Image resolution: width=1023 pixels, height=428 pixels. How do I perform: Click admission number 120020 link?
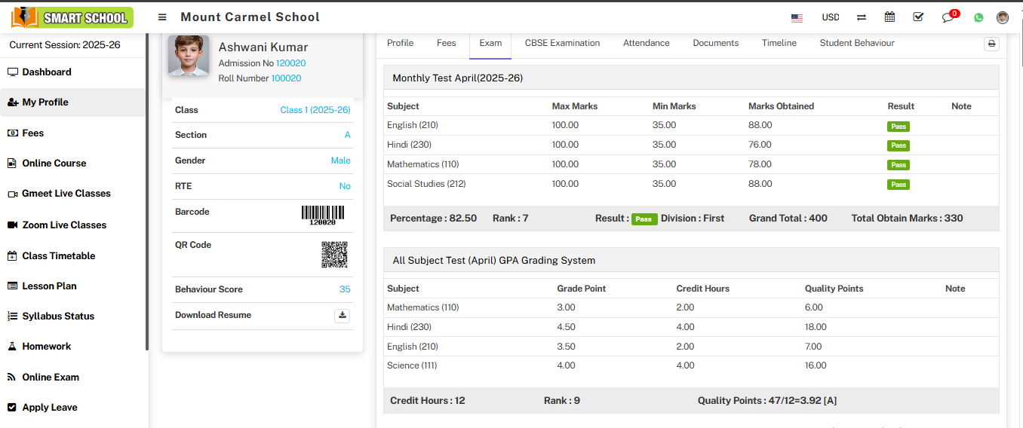(x=290, y=63)
